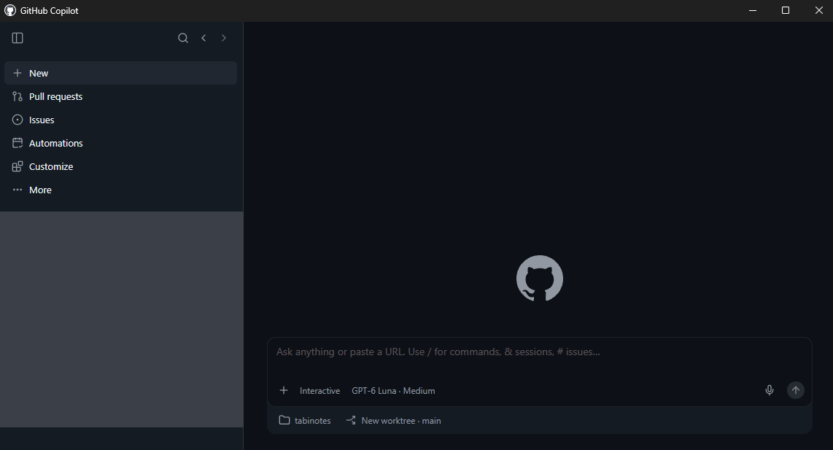The height and width of the screenshot is (450, 833).
Task: Activate voice input microphone icon
Action: 770,390
